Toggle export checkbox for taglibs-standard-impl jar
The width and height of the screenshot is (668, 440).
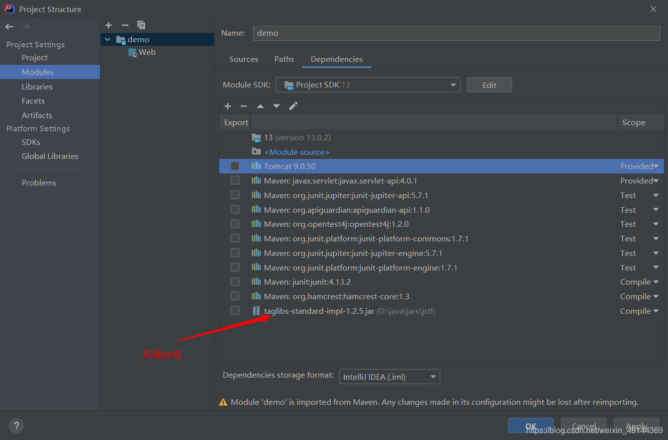click(x=235, y=311)
